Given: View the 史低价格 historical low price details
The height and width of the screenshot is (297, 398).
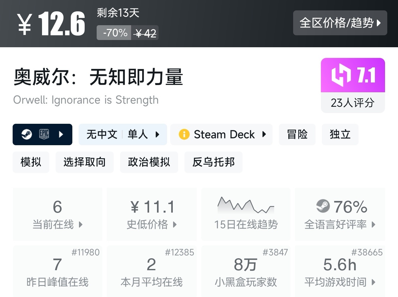Looking at the screenshot, I should (x=152, y=214).
